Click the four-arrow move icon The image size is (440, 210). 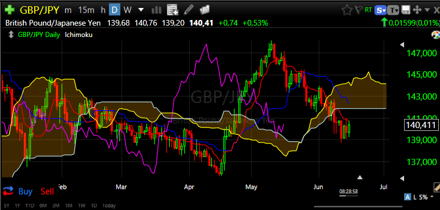coord(417,10)
